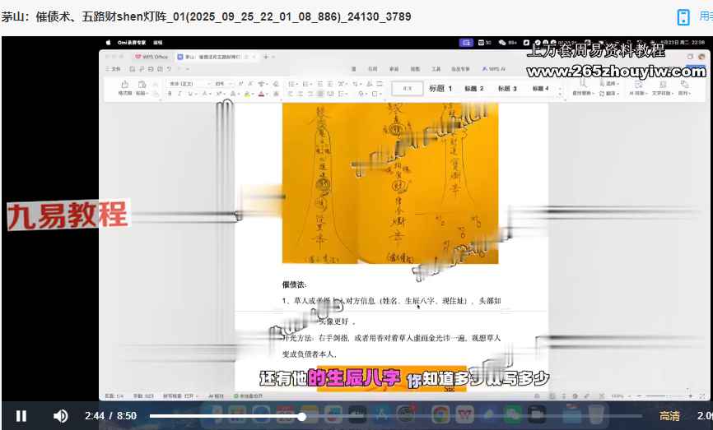Switch to the WPS Office home tab
713x430 pixels.
(151, 57)
